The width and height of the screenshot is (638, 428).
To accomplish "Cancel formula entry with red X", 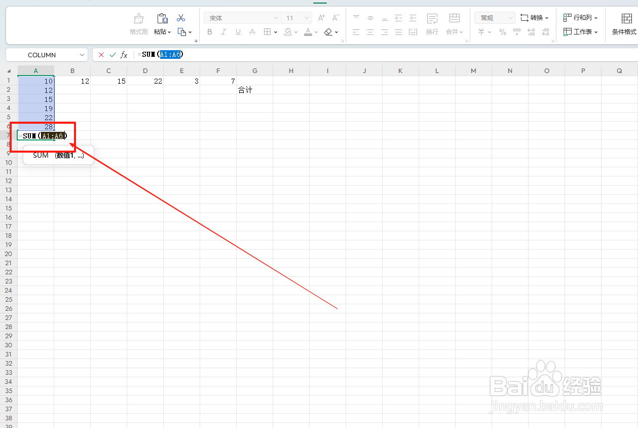I will tap(101, 55).
